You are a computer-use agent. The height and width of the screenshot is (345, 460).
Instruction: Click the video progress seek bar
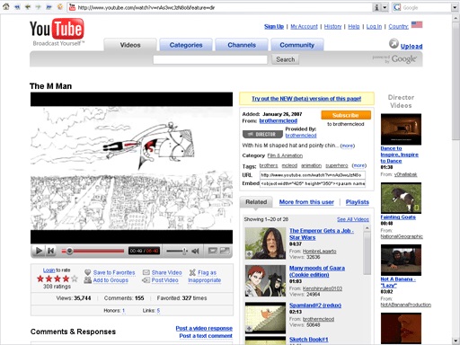(93, 251)
